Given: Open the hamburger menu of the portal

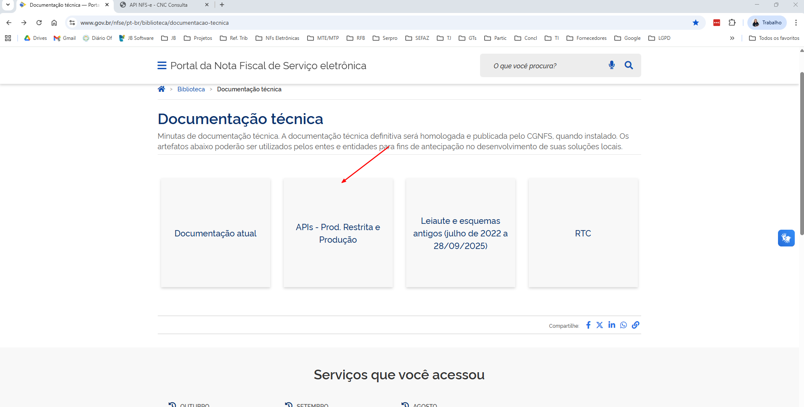Looking at the screenshot, I should click(x=162, y=66).
